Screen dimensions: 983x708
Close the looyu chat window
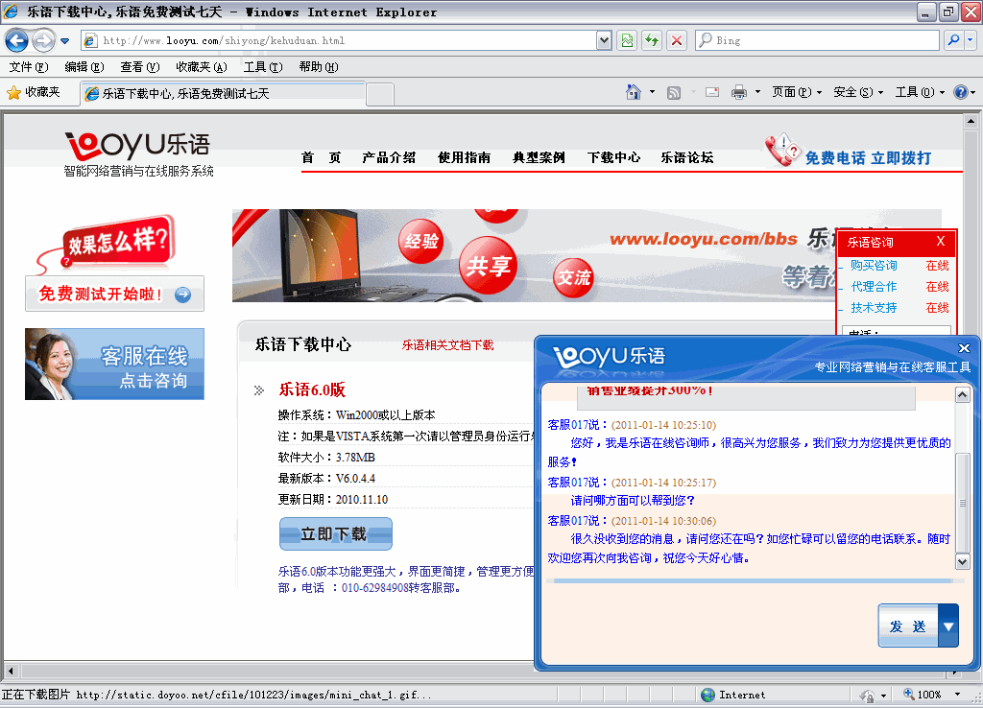coord(964,348)
